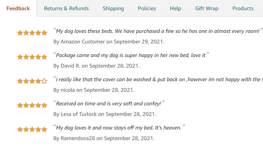Click the five-star rating on Amazon Customer's review
Screen dimensions: 263x151
(32, 33)
